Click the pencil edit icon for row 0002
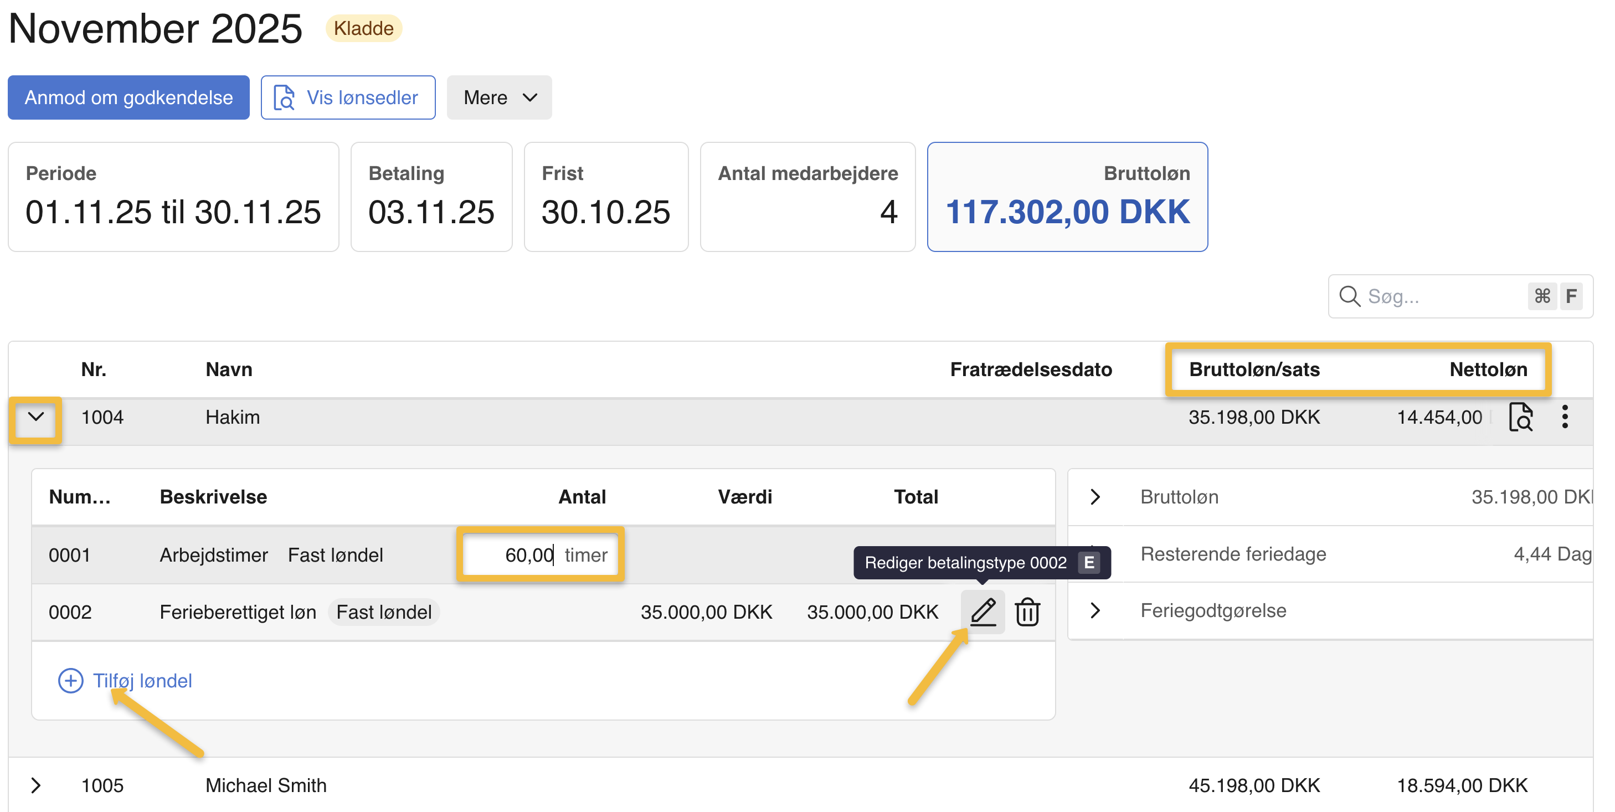1615x812 pixels. click(x=983, y=611)
